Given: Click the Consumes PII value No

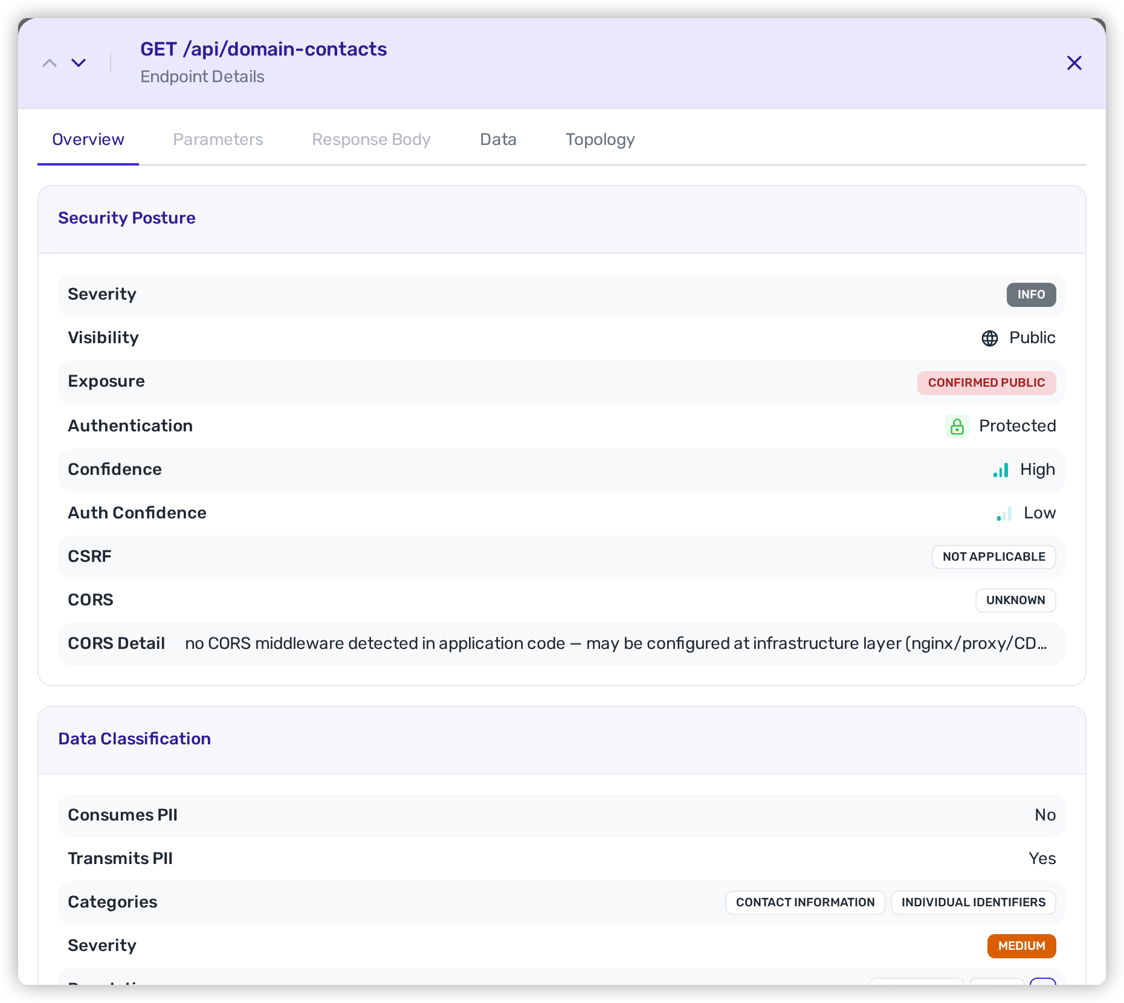Looking at the screenshot, I should pos(1045,815).
